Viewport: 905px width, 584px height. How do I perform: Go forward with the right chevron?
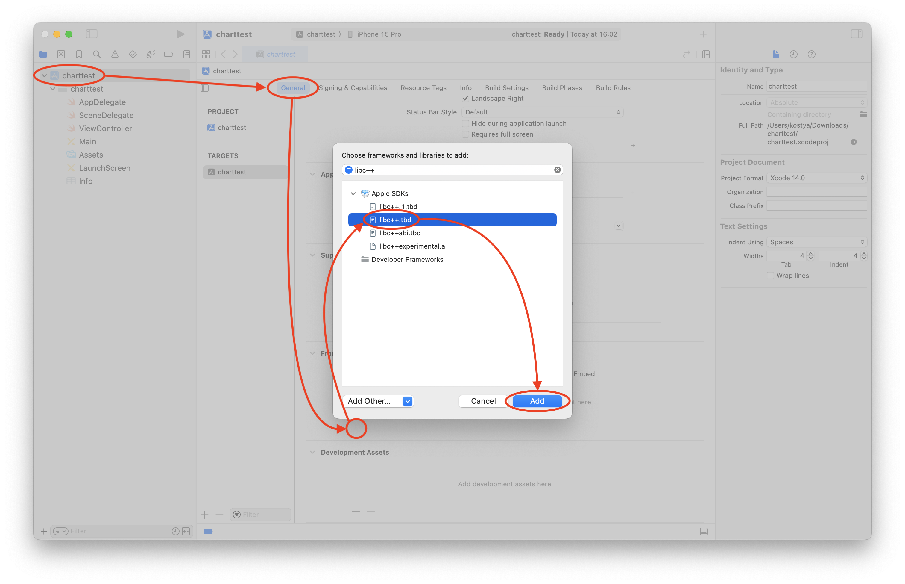[x=235, y=54]
